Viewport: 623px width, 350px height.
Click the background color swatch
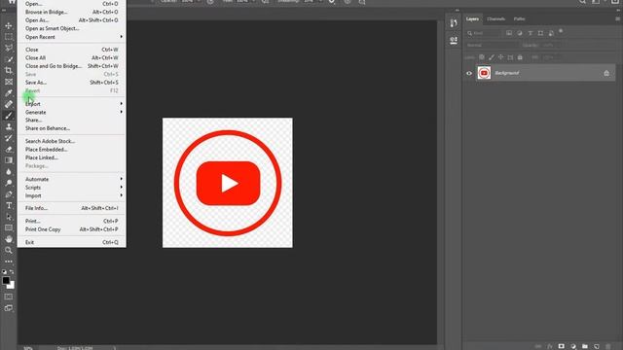tap(12, 286)
